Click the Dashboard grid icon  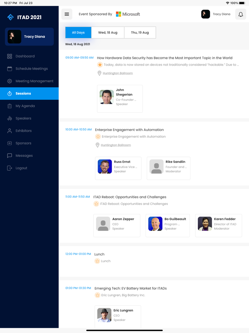point(10,56)
